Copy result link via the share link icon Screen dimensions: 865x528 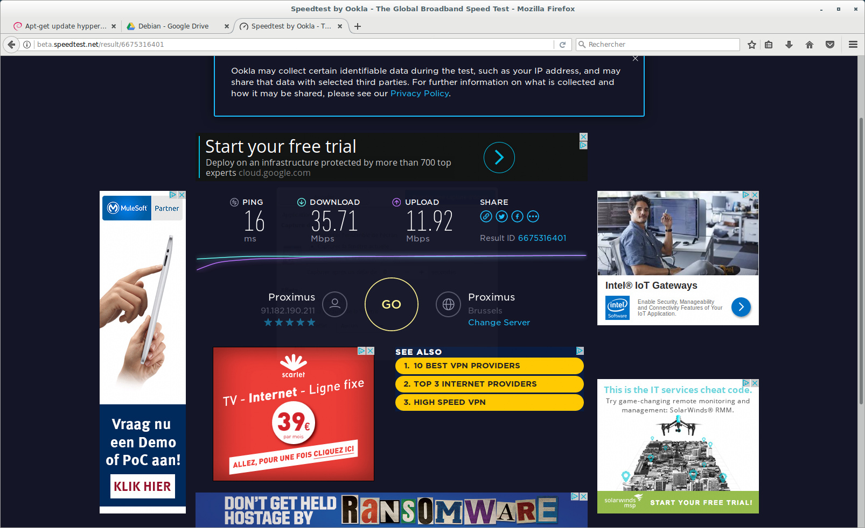click(486, 217)
